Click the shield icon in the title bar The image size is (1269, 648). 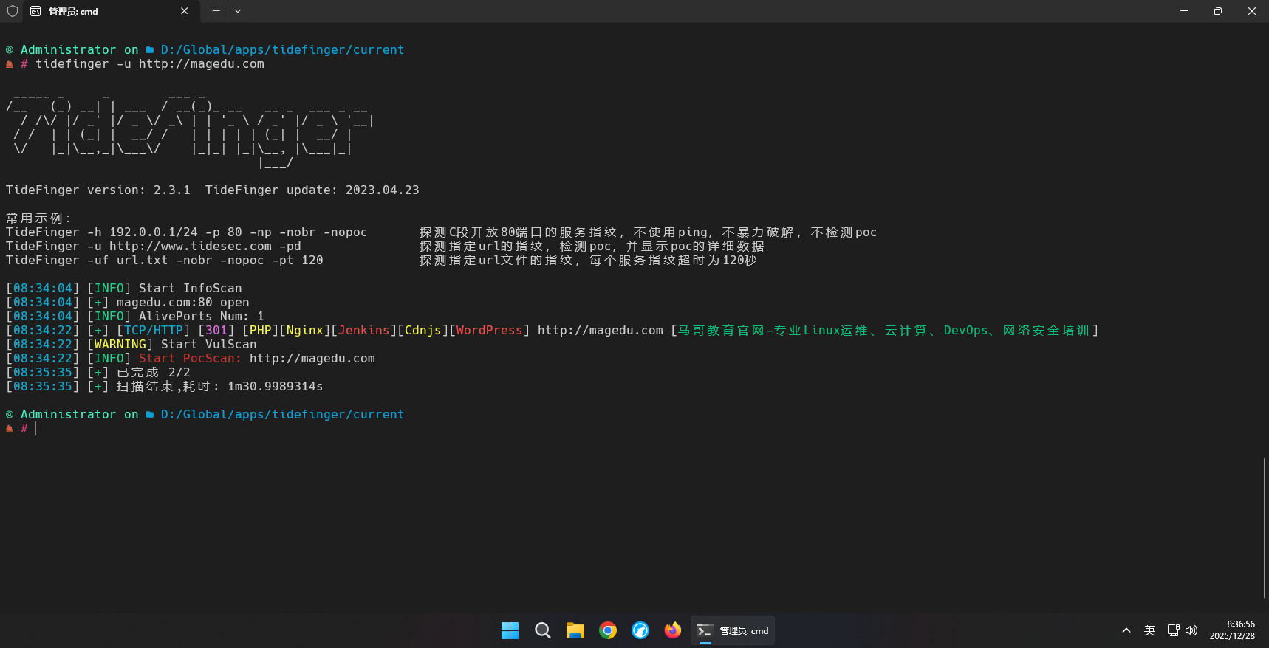tap(13, 11)
